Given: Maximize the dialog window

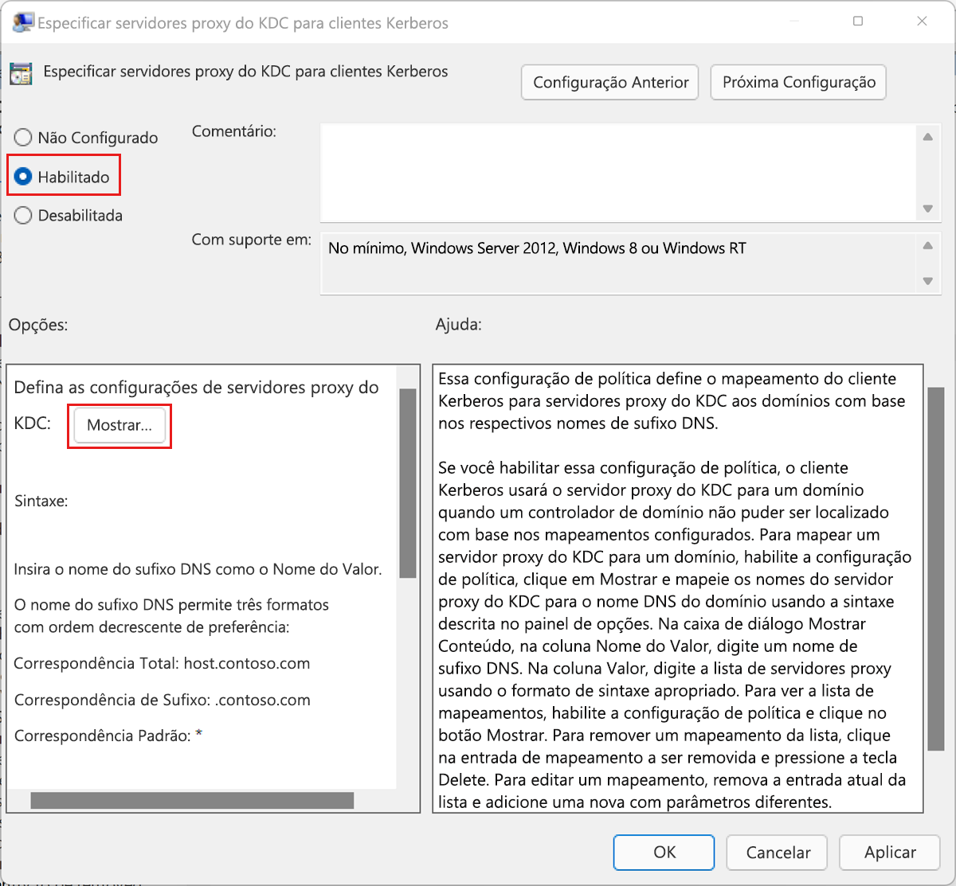Looking at the screenshot, I should click(x=858, y=21).
